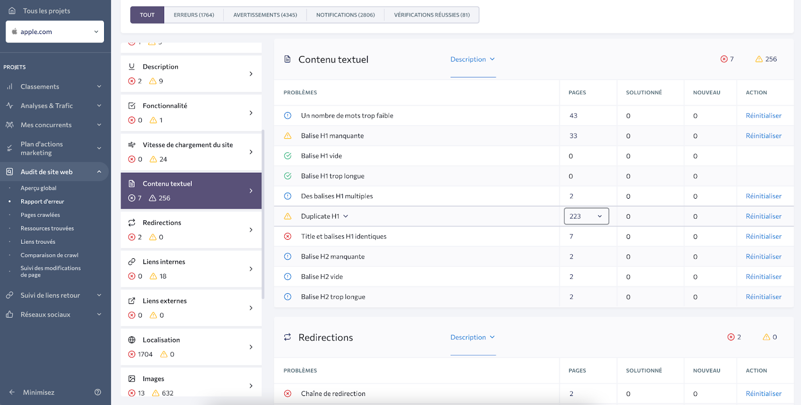Open the Comparaison de crawl submenu item
Viewport: 801px width, 405px height.
click(x=50, y=255)
